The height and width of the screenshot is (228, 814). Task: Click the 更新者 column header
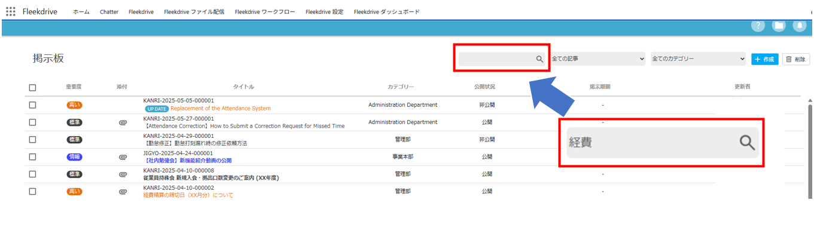click(x=742, y=87)
